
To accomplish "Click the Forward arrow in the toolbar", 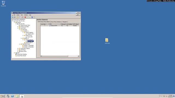I will (14, 17).
